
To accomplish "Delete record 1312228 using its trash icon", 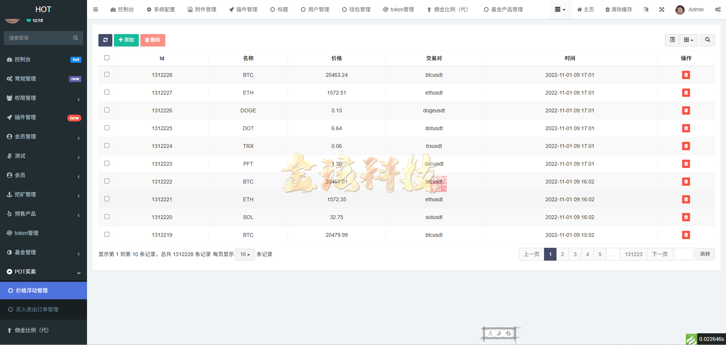I will 686,75.
